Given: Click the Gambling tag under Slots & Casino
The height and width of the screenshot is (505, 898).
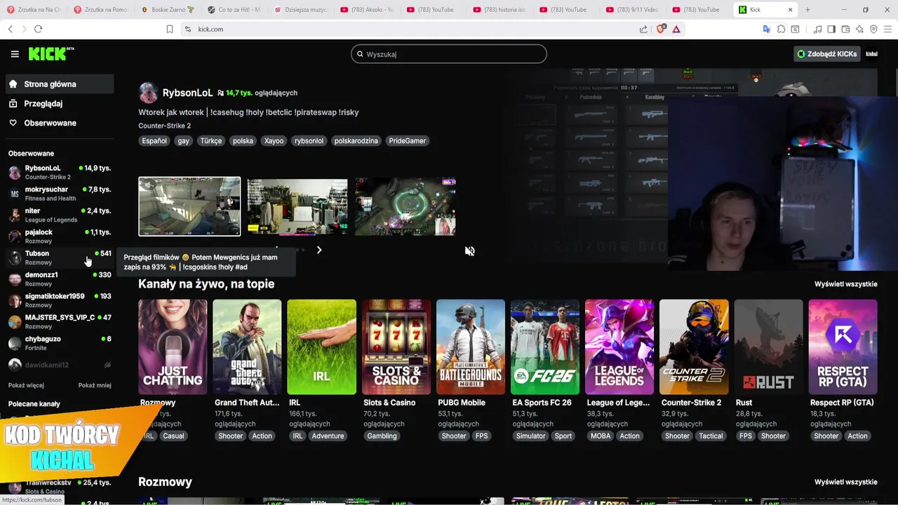Looking at the screenshot, I should coord(382,436).
